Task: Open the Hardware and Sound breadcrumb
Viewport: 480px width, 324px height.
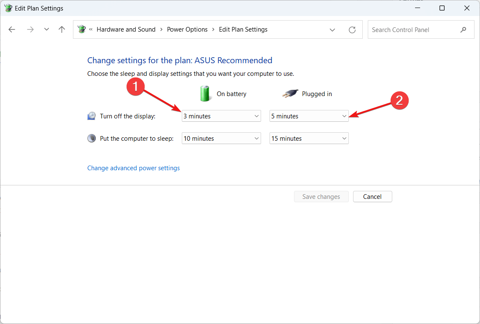Action: 126,29
